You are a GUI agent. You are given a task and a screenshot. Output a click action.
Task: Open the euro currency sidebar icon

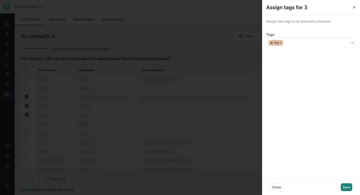(x=8, y=54)
